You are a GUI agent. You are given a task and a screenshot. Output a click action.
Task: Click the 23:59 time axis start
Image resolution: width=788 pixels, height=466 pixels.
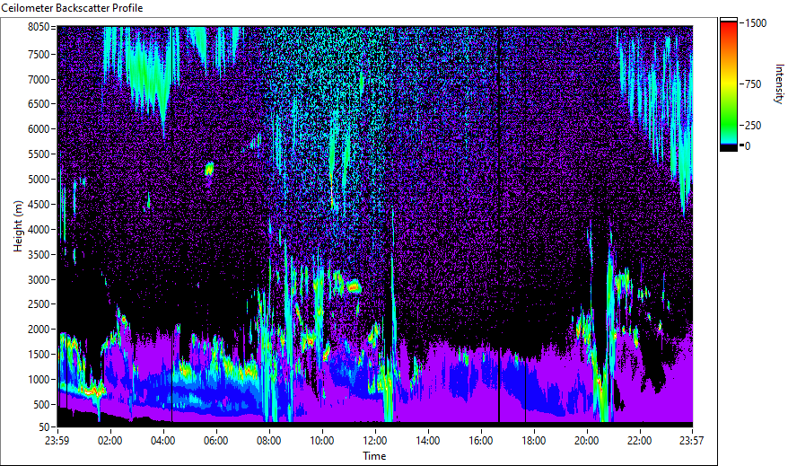(x=57, y=441)
